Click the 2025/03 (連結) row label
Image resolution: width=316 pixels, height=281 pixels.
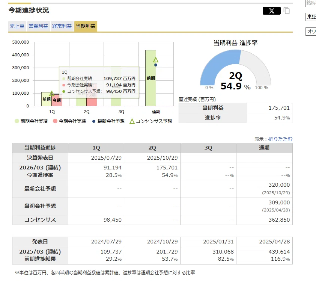[x=40, y=252]
